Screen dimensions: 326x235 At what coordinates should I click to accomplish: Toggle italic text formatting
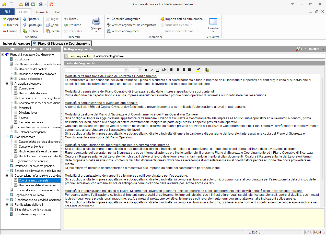(152, 70)
